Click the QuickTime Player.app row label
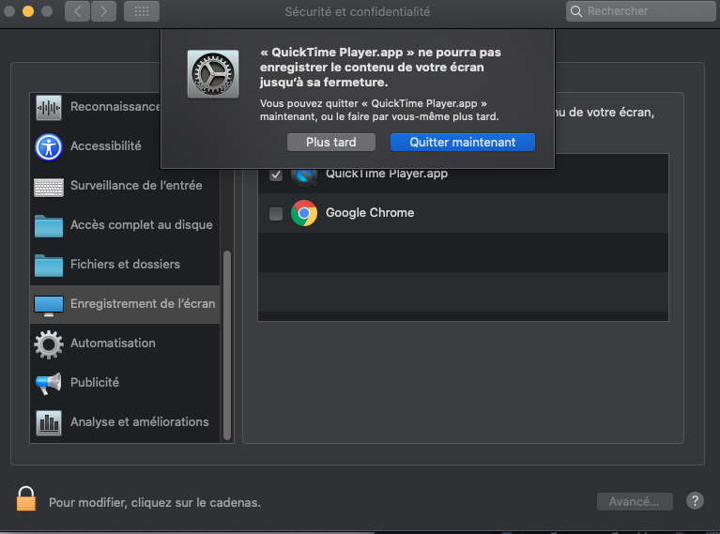Image resolution: width=720 pixels, height=534 pixels. pyautogui.click(x=387, y=174)
